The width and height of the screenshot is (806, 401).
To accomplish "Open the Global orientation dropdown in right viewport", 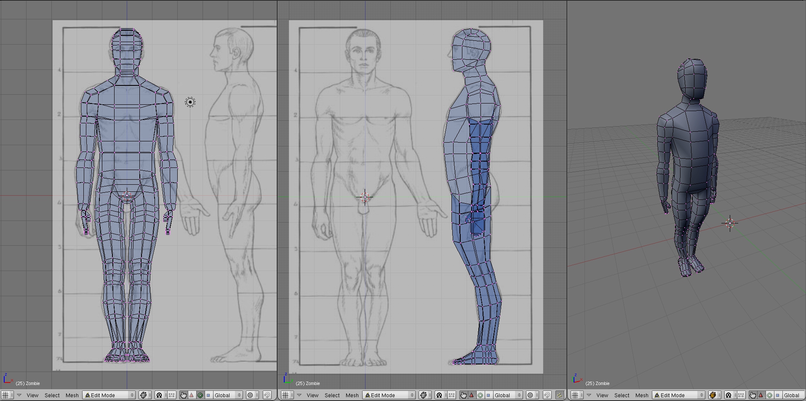I will pos(793,395).
